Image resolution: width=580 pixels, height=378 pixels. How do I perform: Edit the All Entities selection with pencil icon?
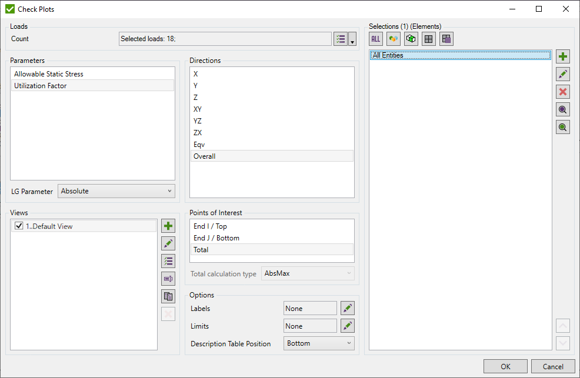point(562,73)
